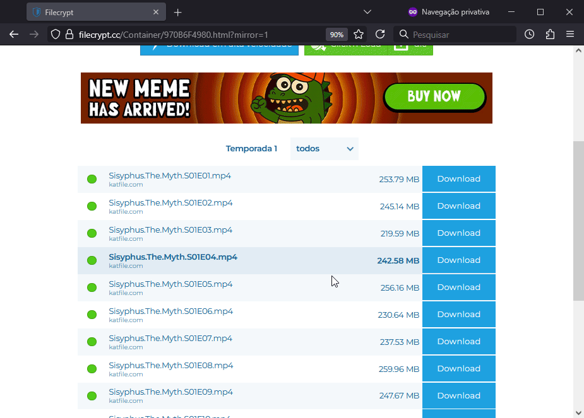
Task: Reload the current page
Action: click(380, 35)
